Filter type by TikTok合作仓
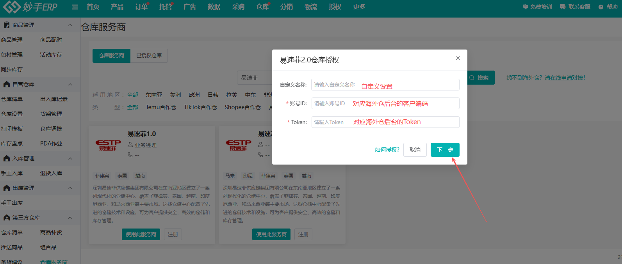Image resolution: width=622 pixels, height=264 pixels. coord(200,107)
